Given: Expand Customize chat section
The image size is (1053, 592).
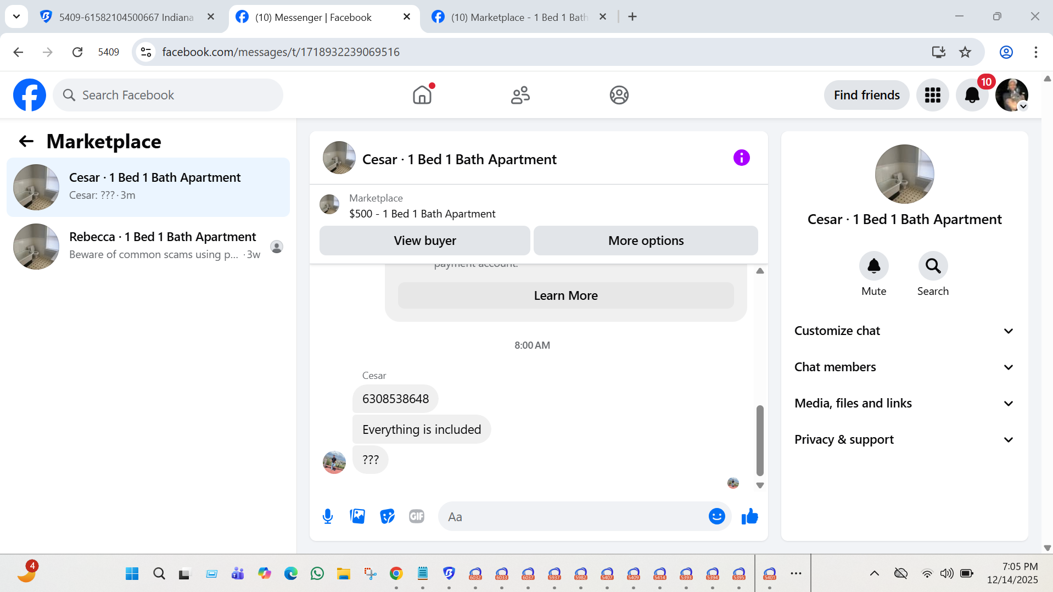Looking at the screenshot, I should coord(904,331).
